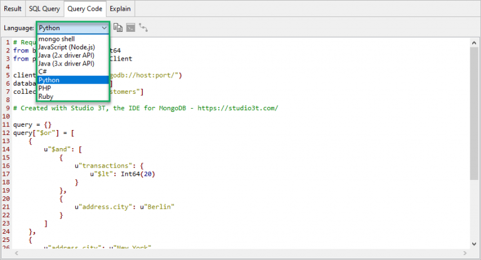Select the highlighted Python list option
Image resolution: width=481 pixels, height=260 pixels.
click(49, 80)
